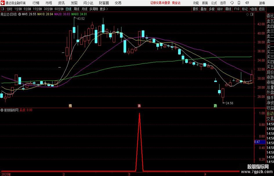Click the 43.52 high price label
The height and width of the screenshot is (176, 274).
[81, 19]
